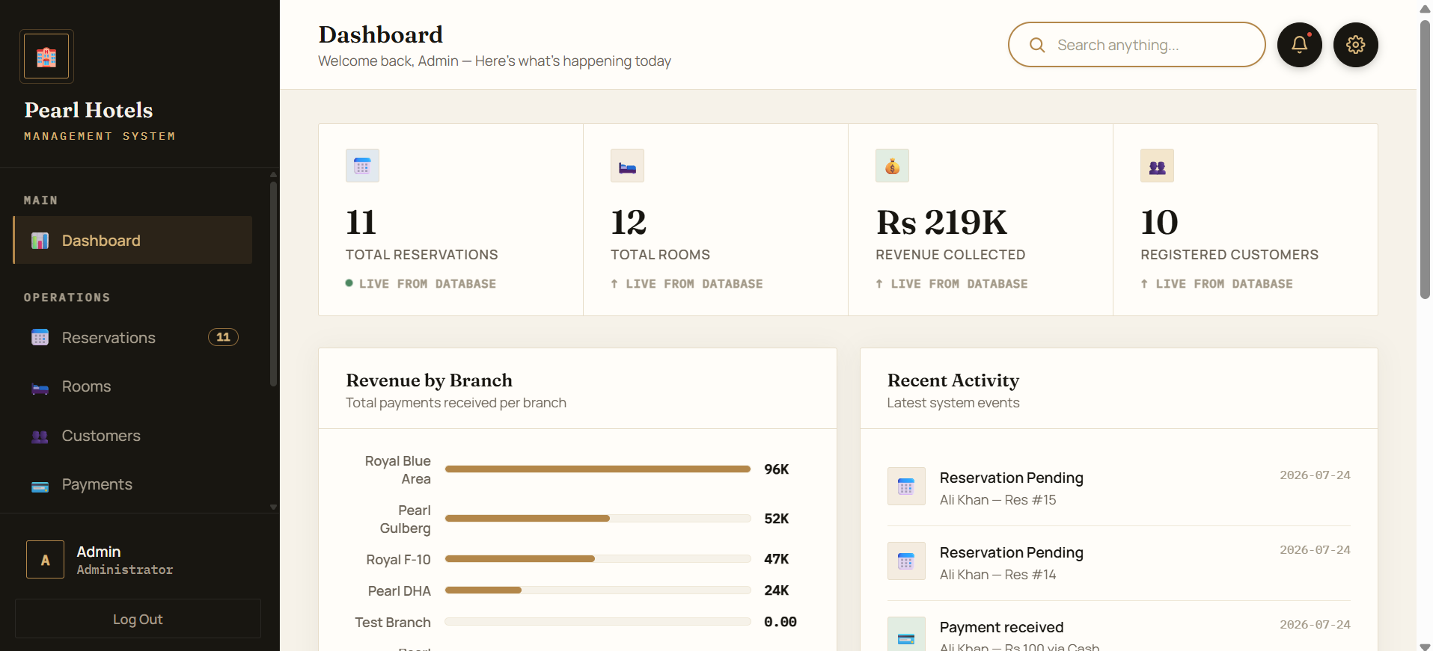1433x651 pixels.
Task: Click the Revenue Collected money bag icon
Action: pyautogui.click(x=892, y=166)
